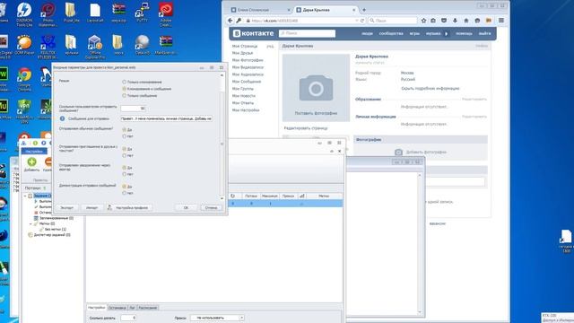Choose the middle Режим radio option
This screenshot has height=323, width=574.
pyautogui.click(x=124, y=89)
